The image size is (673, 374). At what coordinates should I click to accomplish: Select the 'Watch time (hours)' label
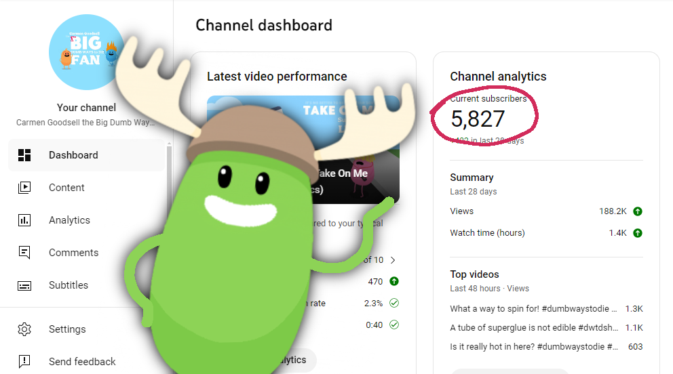click(487, 233)
